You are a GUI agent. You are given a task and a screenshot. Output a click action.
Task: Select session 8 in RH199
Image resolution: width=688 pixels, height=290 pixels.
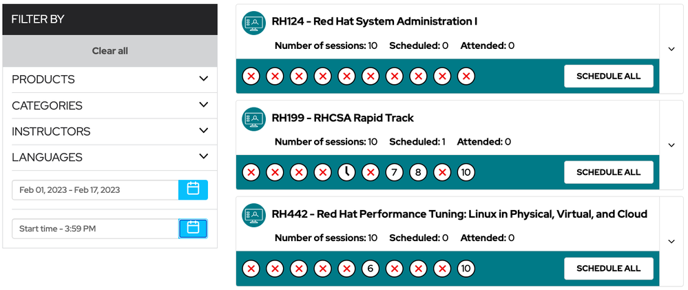[418, 172]
